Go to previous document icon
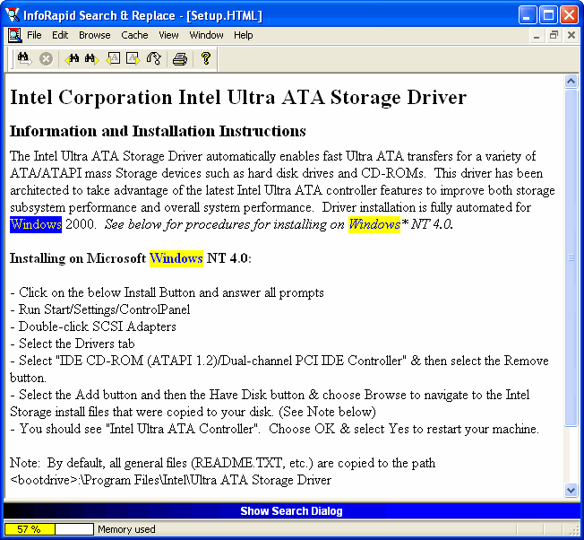Image resolution: width=584 pixels, height=540 pixels. (x=113, y=59)
